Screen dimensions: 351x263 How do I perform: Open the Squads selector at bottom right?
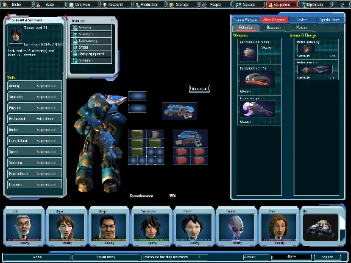click(x=327, y=257)
